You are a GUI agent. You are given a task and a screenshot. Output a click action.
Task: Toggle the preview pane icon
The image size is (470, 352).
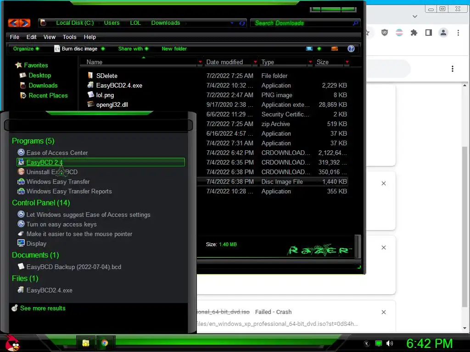[x=335, y=49]
